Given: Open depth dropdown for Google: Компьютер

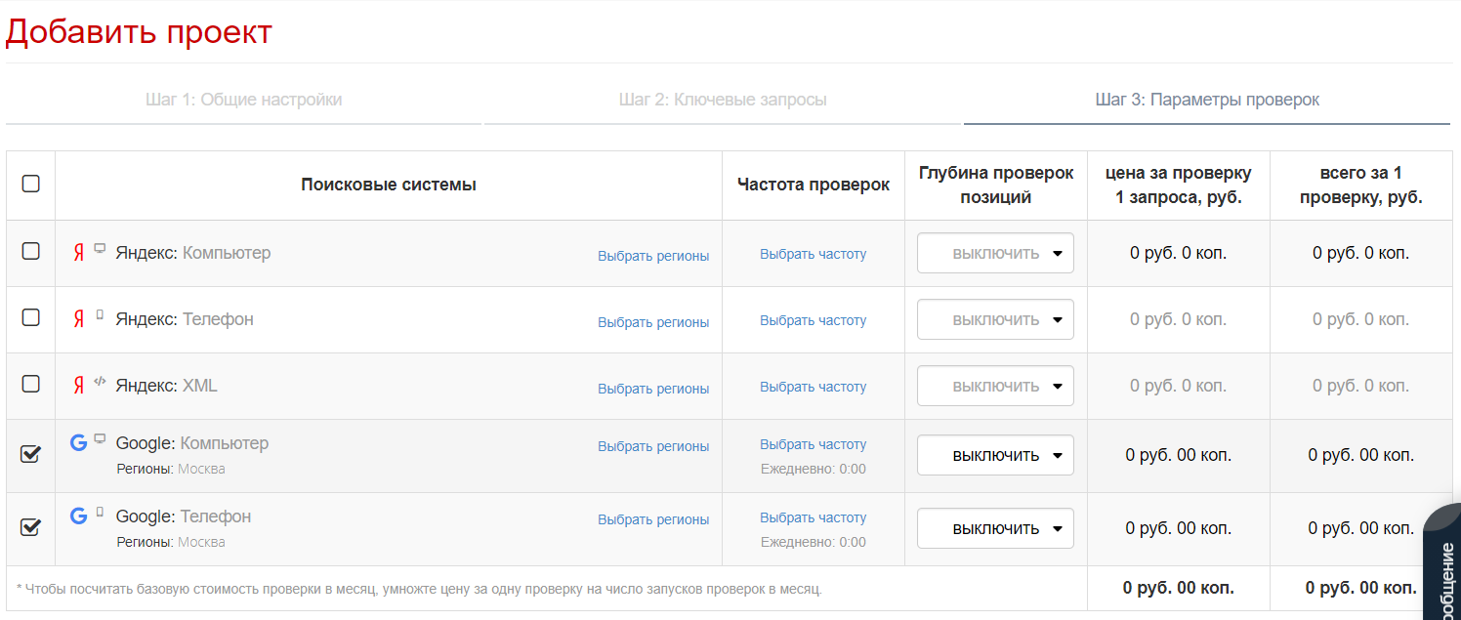Looking at the screenshot, I should [995, 455].
